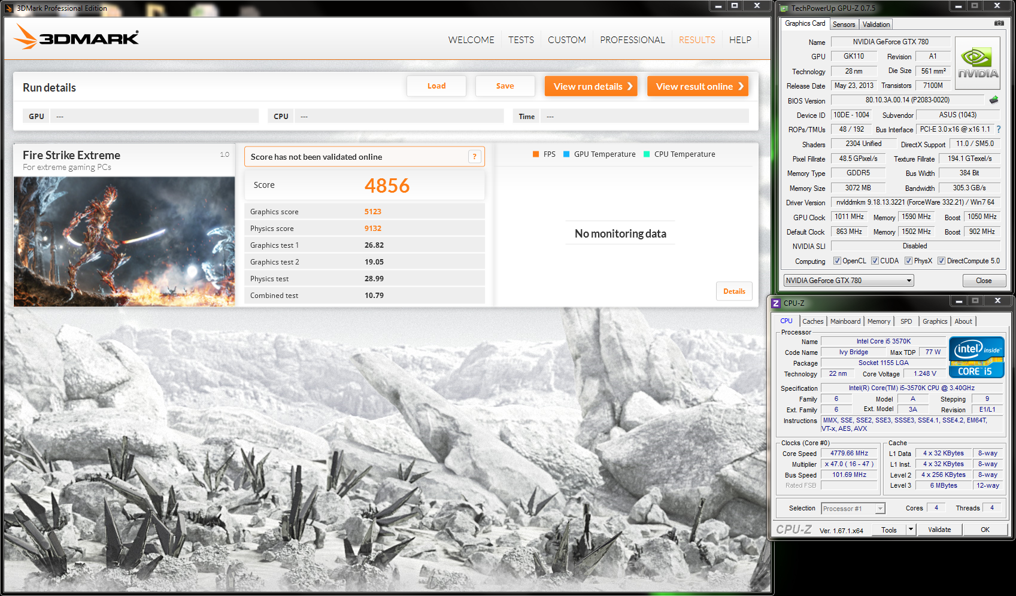Switch to Validation tab in GPU-Z
Image resolution: width=1016 pixels, height=596 pixels.
pyautogui.click(x=876, y=25)
